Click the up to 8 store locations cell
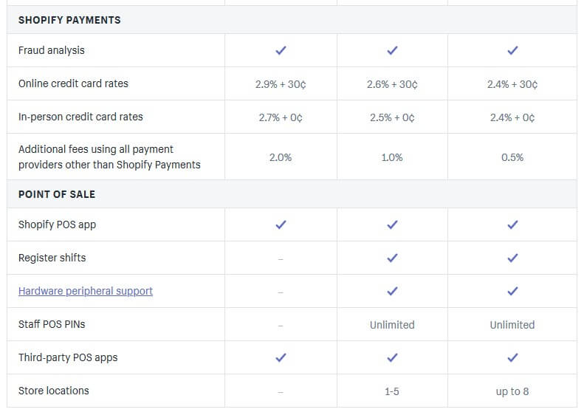 point(512,391)
